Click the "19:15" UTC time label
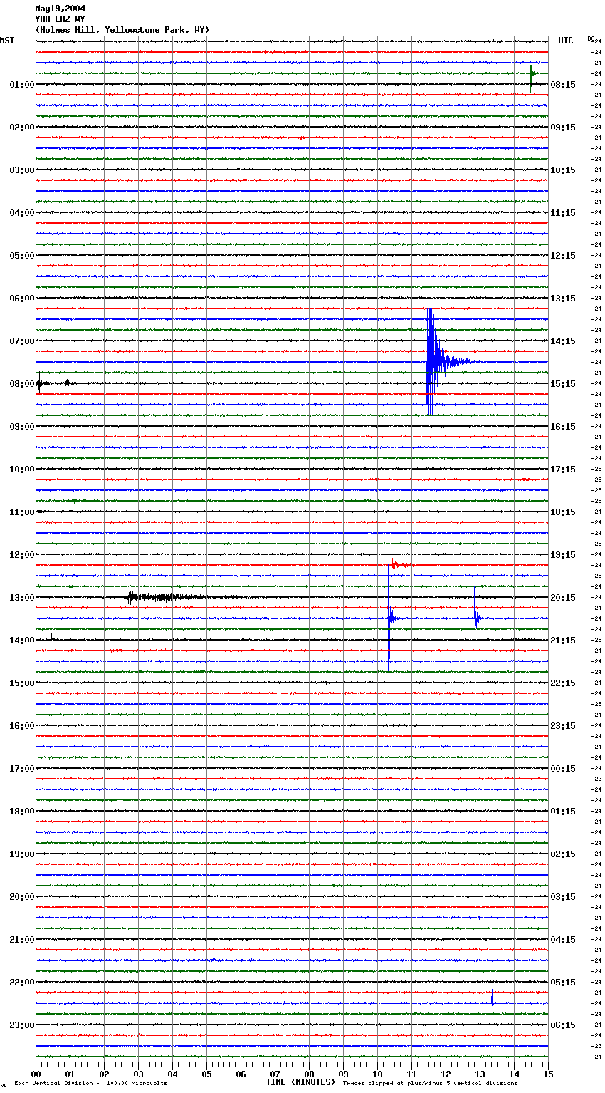The width and height of the screenshot is (605, 1093). pos(563,555)
